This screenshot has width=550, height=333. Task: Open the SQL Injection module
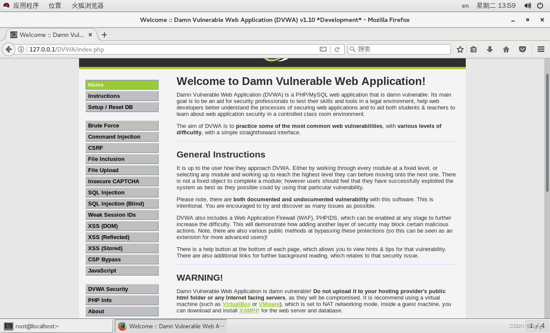122,193
